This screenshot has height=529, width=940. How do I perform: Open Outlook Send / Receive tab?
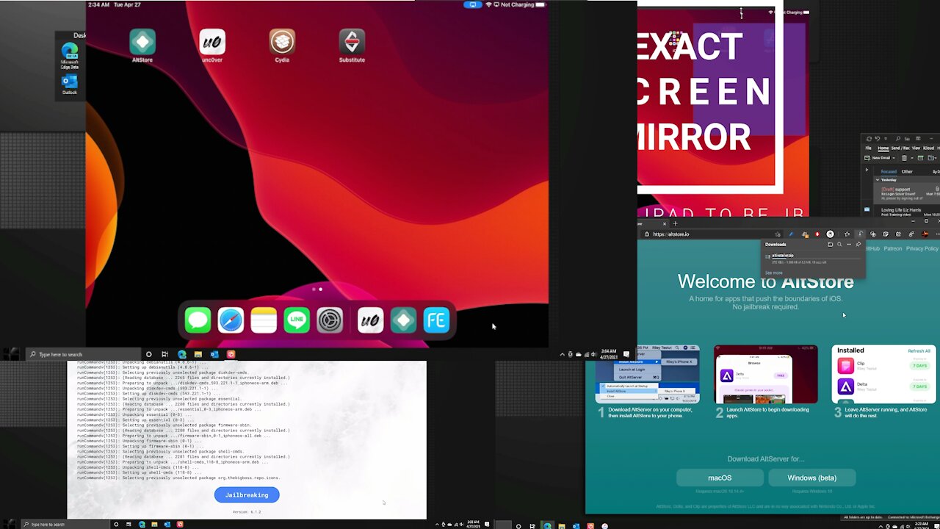point(900,148)
